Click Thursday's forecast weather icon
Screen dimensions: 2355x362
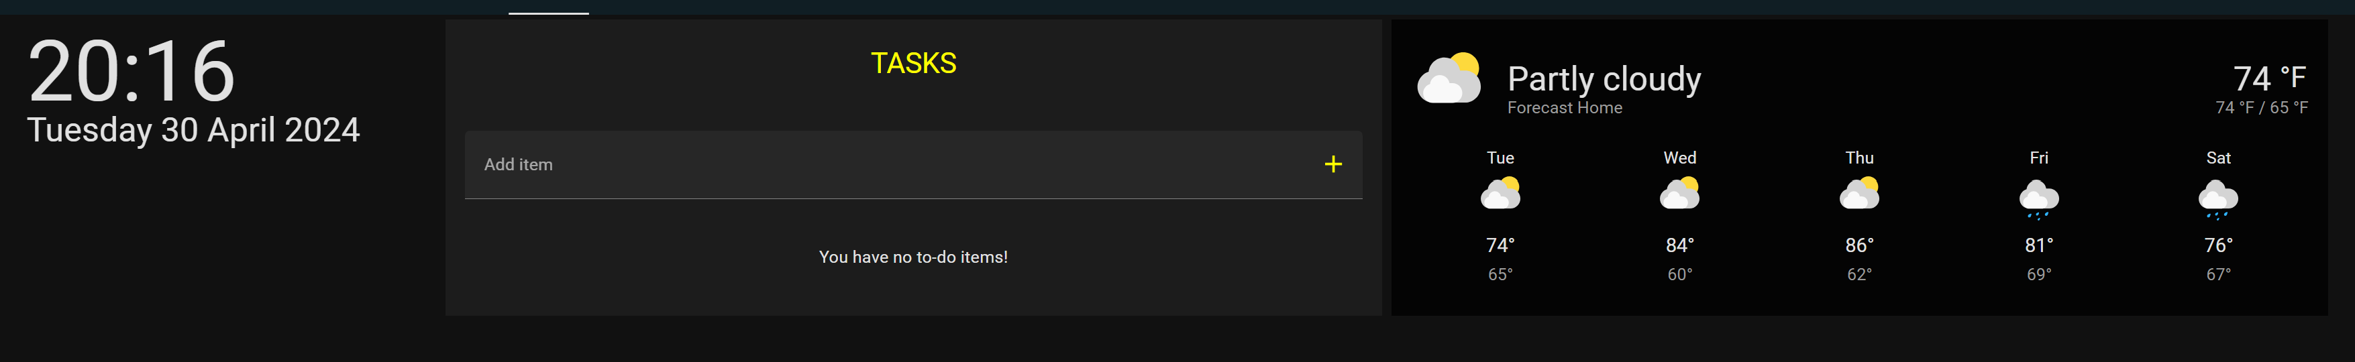point(1859,194)
